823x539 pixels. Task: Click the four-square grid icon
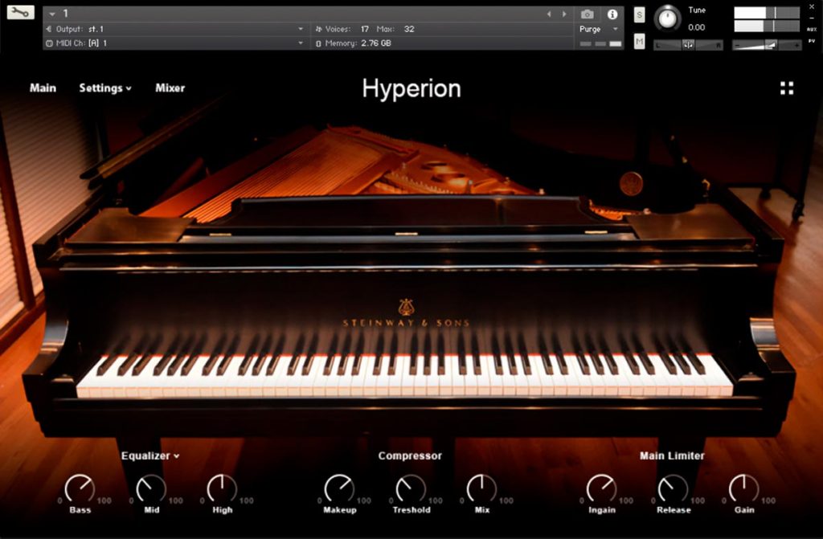(786, 88)
